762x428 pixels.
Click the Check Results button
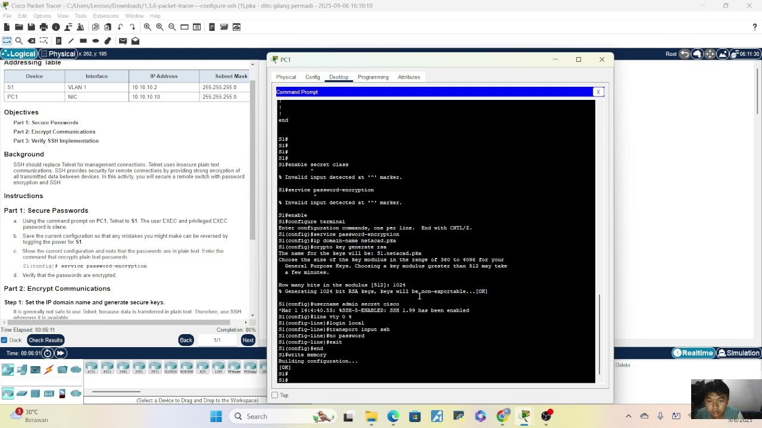[x=45, y=340]
